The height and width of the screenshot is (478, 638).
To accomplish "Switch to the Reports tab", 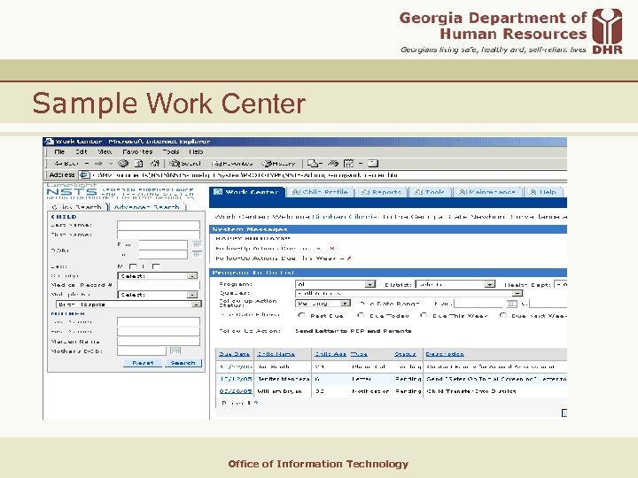I will (x=382, y=192).
